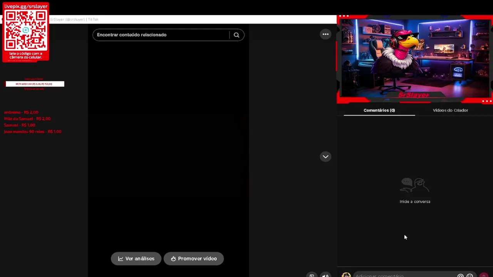Click the webcam overlay with the bird avatar
493x277 pixels.
pos(415,60)
